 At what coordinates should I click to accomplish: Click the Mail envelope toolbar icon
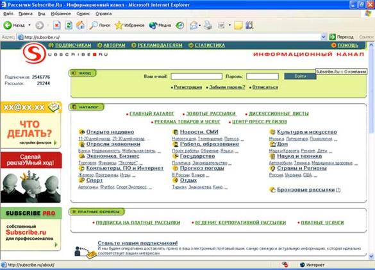pos(194,25)
